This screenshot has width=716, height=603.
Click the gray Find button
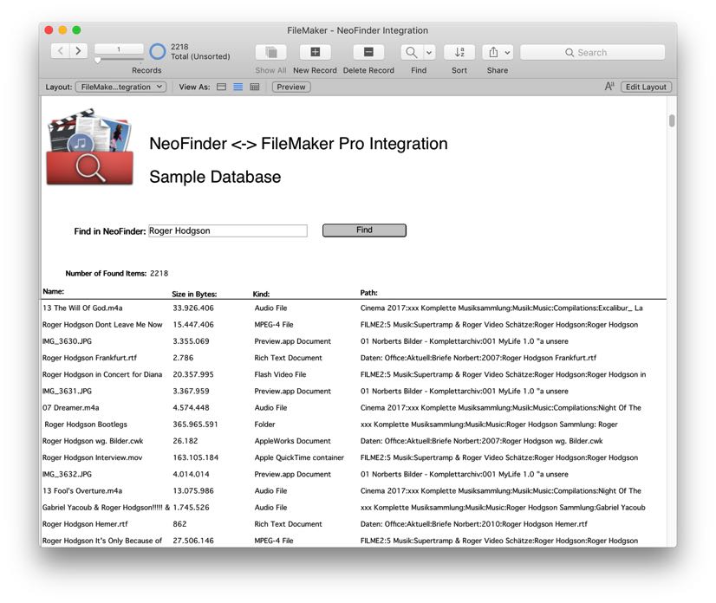(x=364, y=230)
